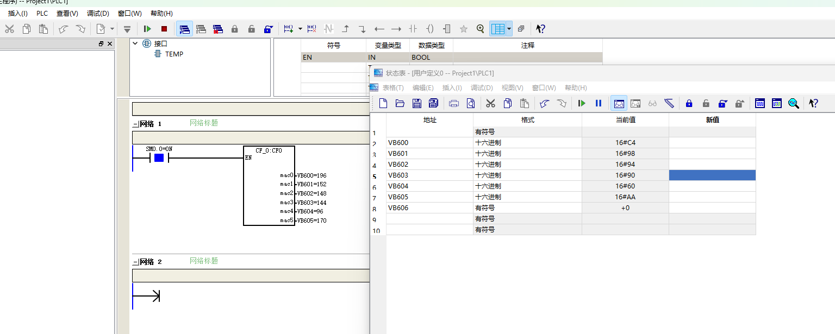Click the 数据类型 column header
The height and width of the screenshot is (334, 835).
pyautogui.click(x=431, y=46)
